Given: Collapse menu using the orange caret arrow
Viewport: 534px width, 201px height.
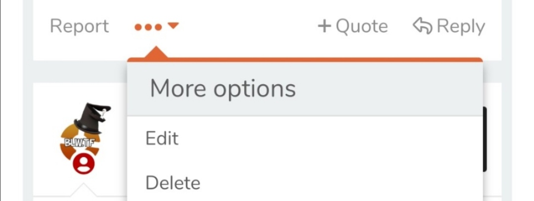Looking at the screenshot, I should pyautogui.click(x=174, y=26).
